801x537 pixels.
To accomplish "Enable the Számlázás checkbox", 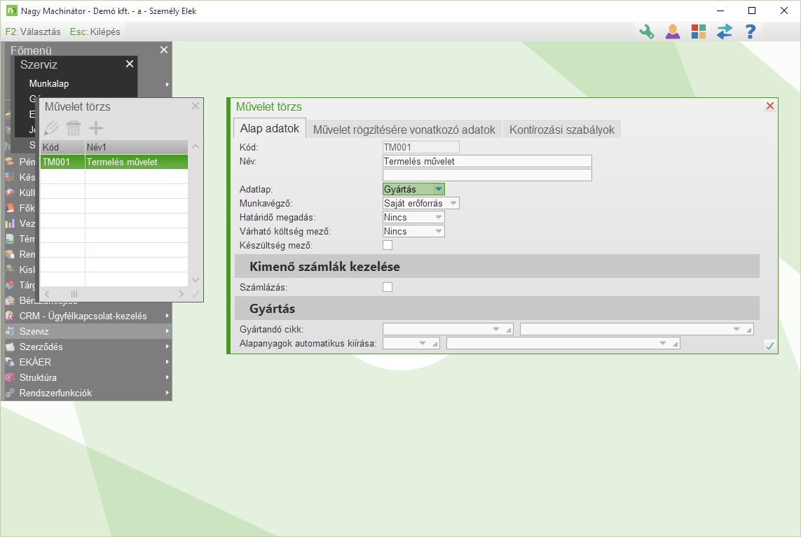I will tap(388, 287).
